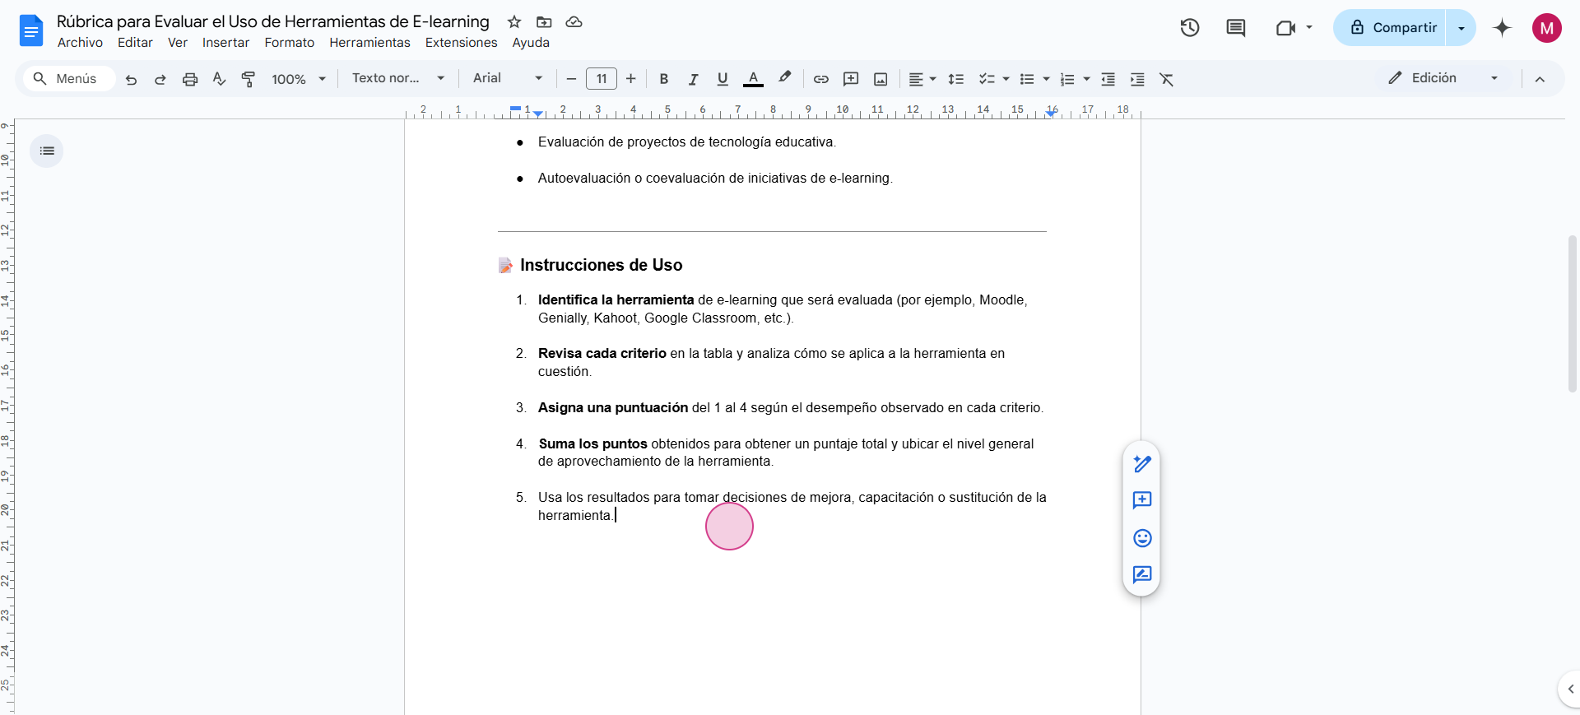Decrease the indent
Screen dimensions: 1580x715
pos(1108,79)
